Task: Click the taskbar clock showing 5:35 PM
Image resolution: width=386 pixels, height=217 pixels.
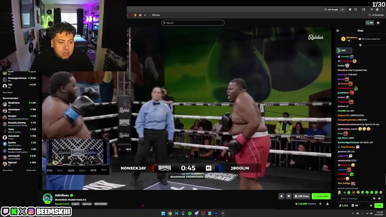Action: pos(380,213)
